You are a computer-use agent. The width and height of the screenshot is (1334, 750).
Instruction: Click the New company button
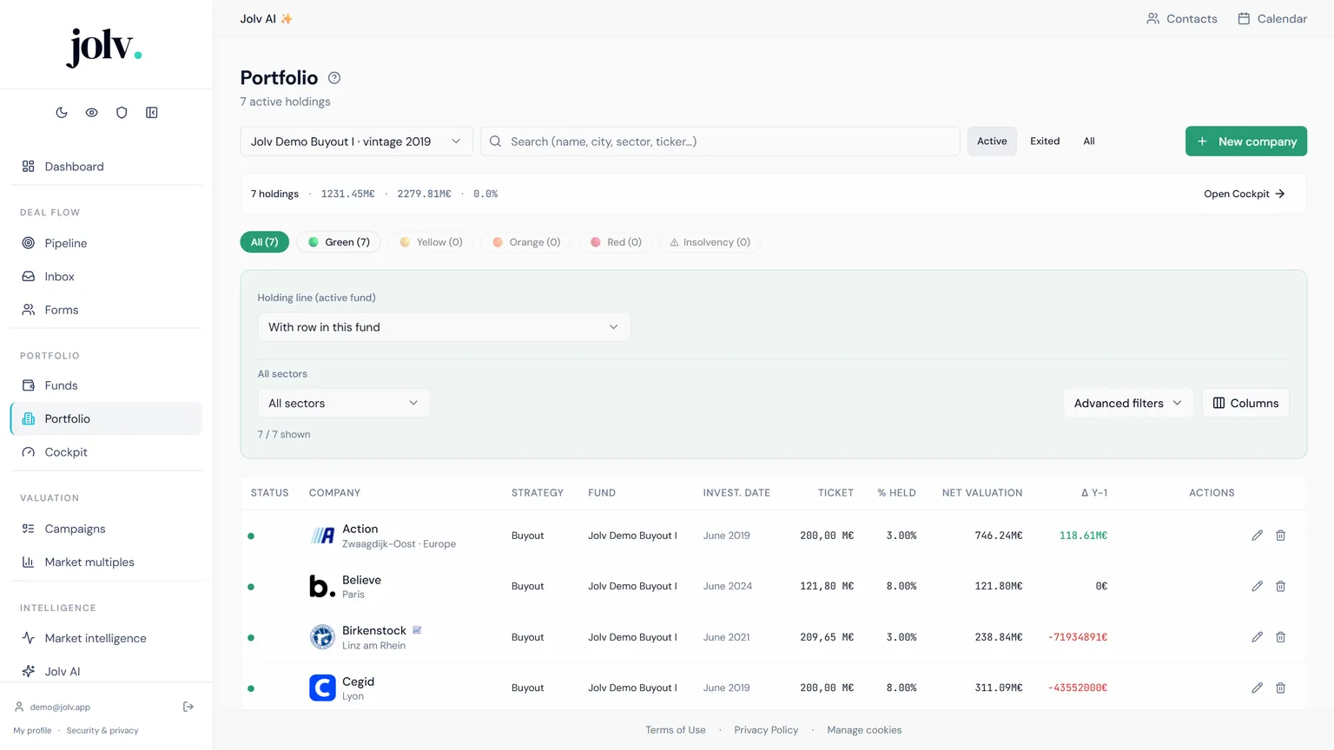point(1246,141)
